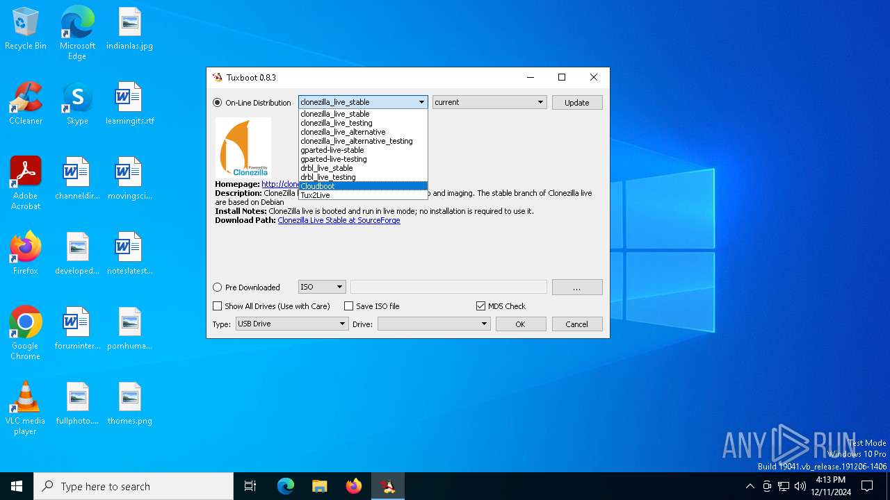The width and height of the screenshot is (890, 500).
Task: Select the channeldir... document icon
Action: click(x=77, y=179)
